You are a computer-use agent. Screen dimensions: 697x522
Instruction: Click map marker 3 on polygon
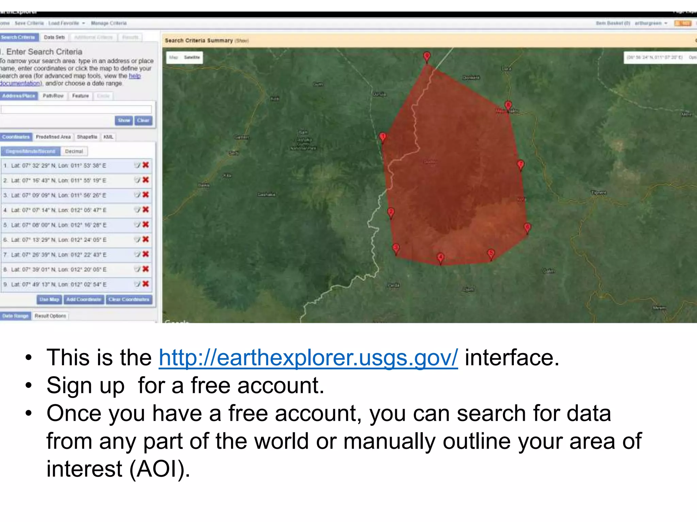coord(396,249)
